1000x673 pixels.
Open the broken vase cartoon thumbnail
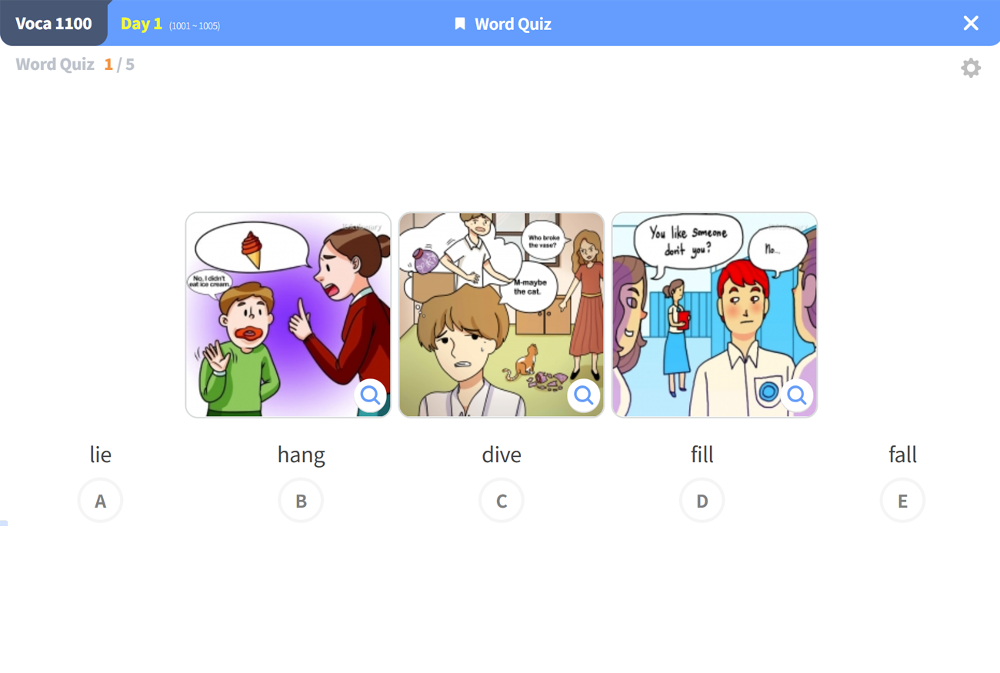[x=502, y=315]
